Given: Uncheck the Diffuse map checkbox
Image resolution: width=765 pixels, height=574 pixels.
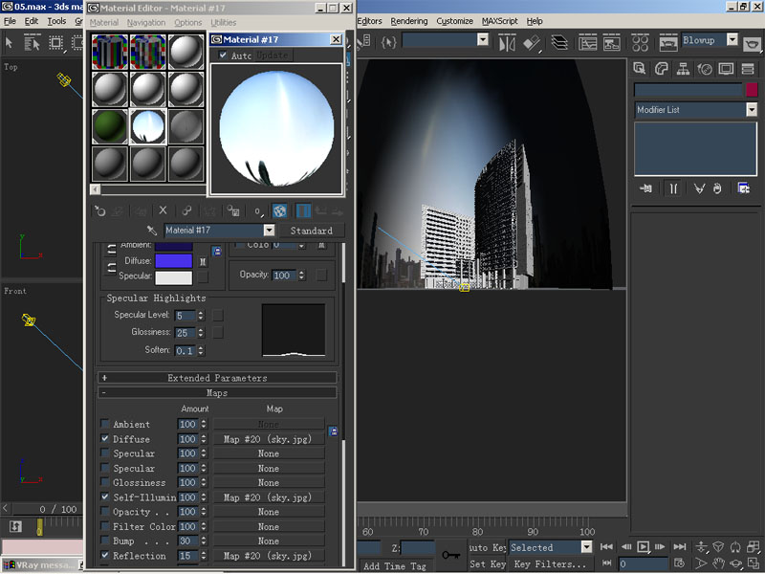Looking at the screenshot, I should 105,439.
